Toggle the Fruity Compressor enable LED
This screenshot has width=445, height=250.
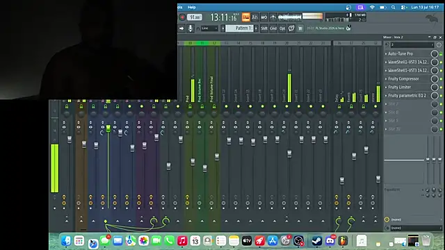441,78
